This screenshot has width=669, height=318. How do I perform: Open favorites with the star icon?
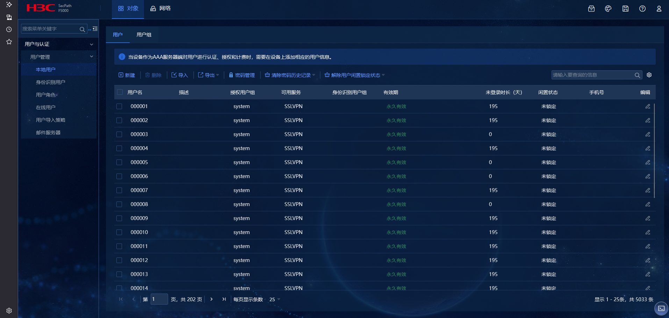coord(9,42)
